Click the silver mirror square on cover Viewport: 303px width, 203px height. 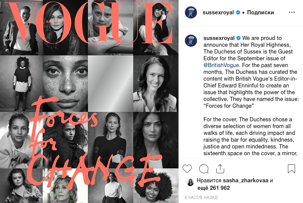tap(111, 84)
